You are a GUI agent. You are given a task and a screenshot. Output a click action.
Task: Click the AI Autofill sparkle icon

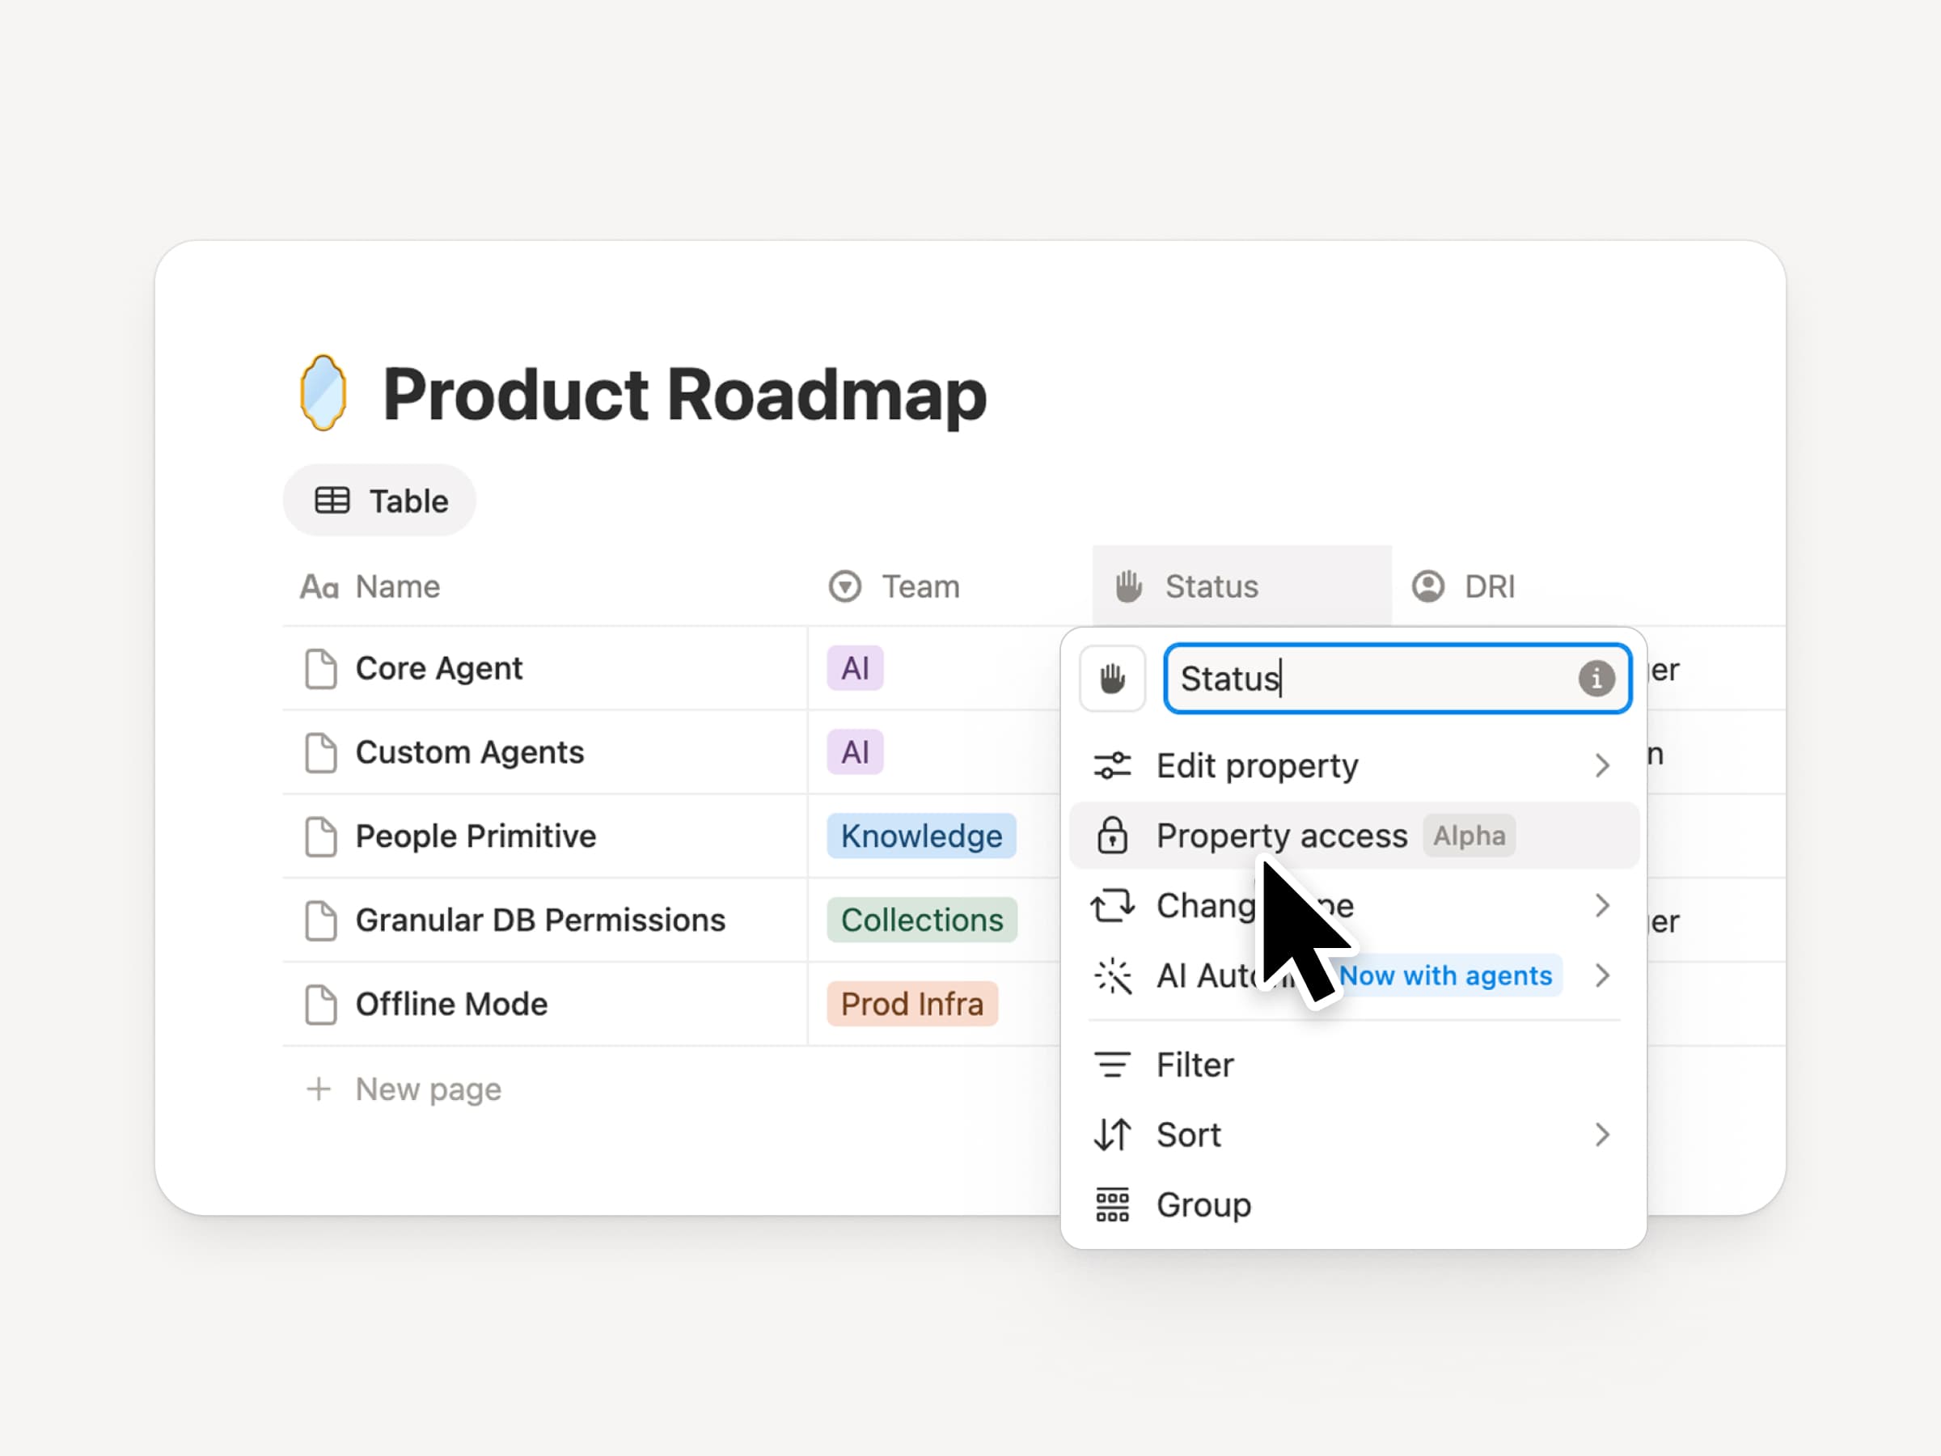click(x=1113, y=976)
